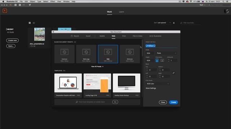Open the Presentation Graphics template thumbnail
The height and width of the screenshot is (129, 231).
(68, 83)
